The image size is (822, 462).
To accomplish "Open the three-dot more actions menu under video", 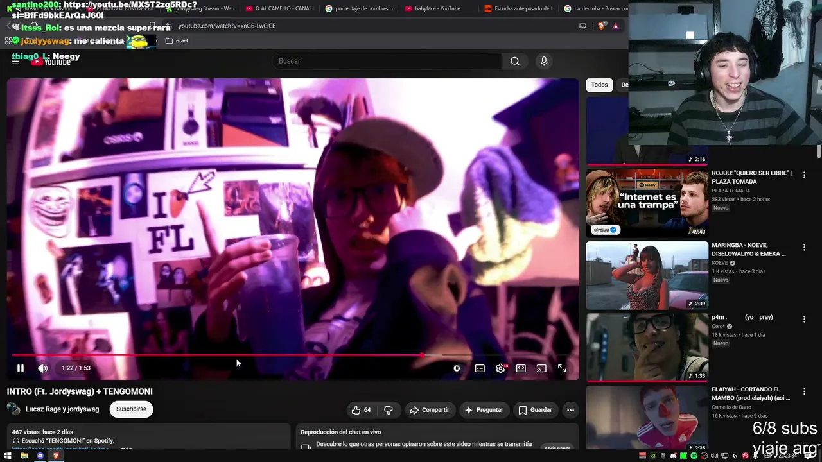I will (570, 410).
